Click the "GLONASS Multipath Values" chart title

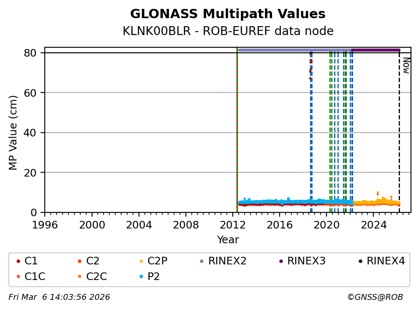[228, 14]
